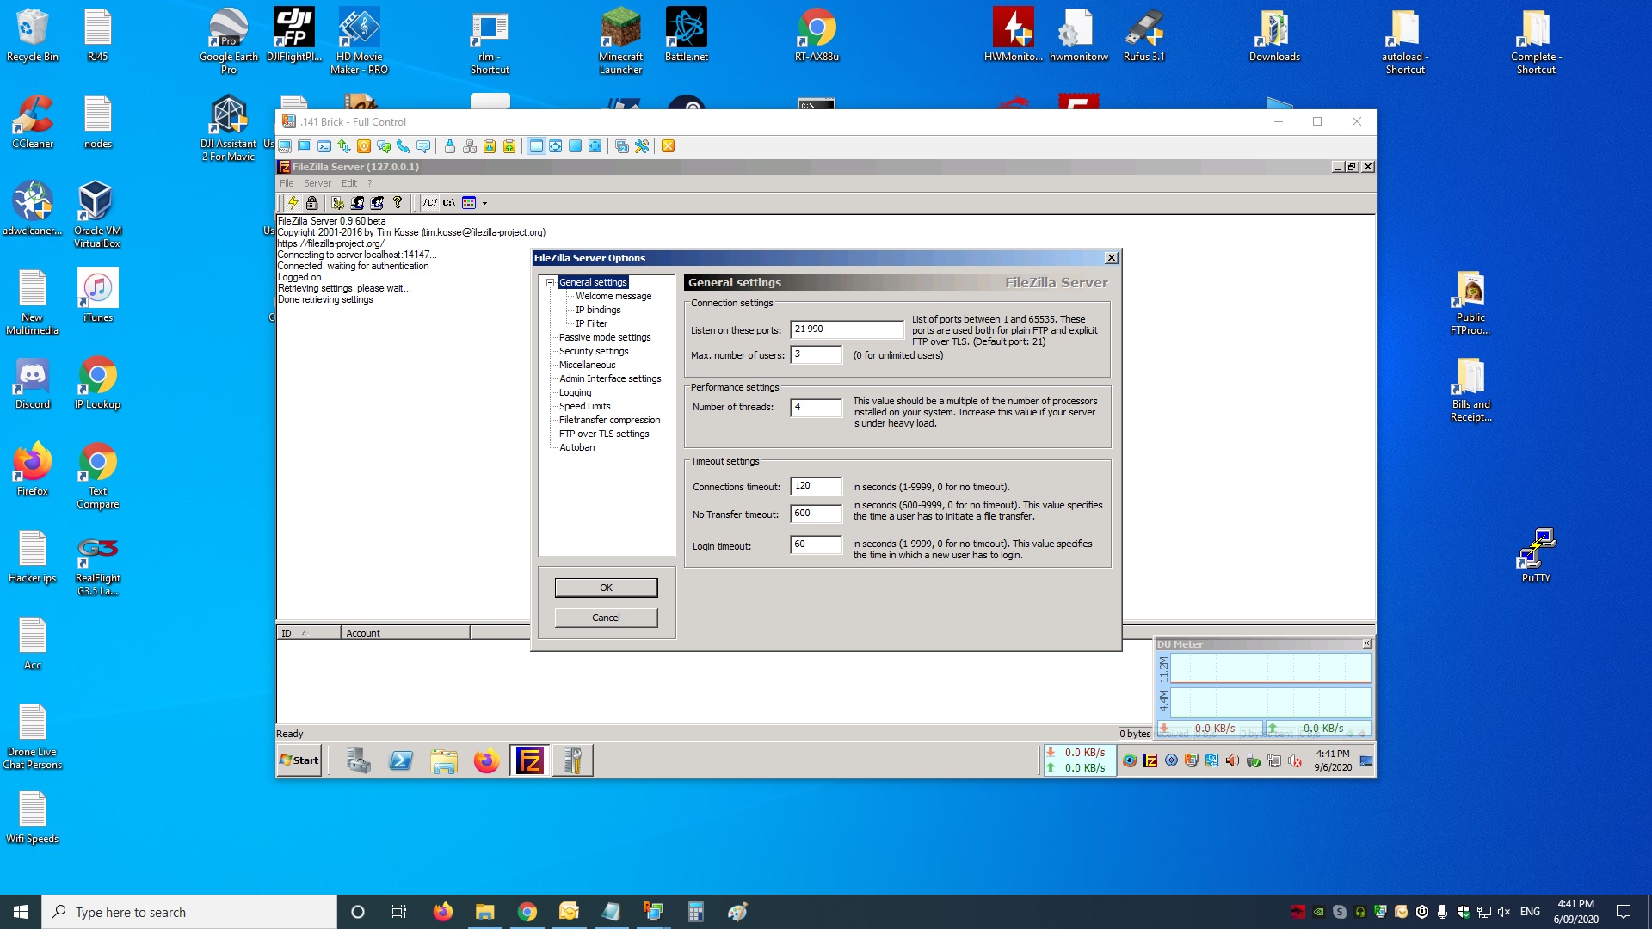This screenshot has width=1652, height=929.
Task: Click OK in FileZilla Server Options
Action: (x=606, y=588)
